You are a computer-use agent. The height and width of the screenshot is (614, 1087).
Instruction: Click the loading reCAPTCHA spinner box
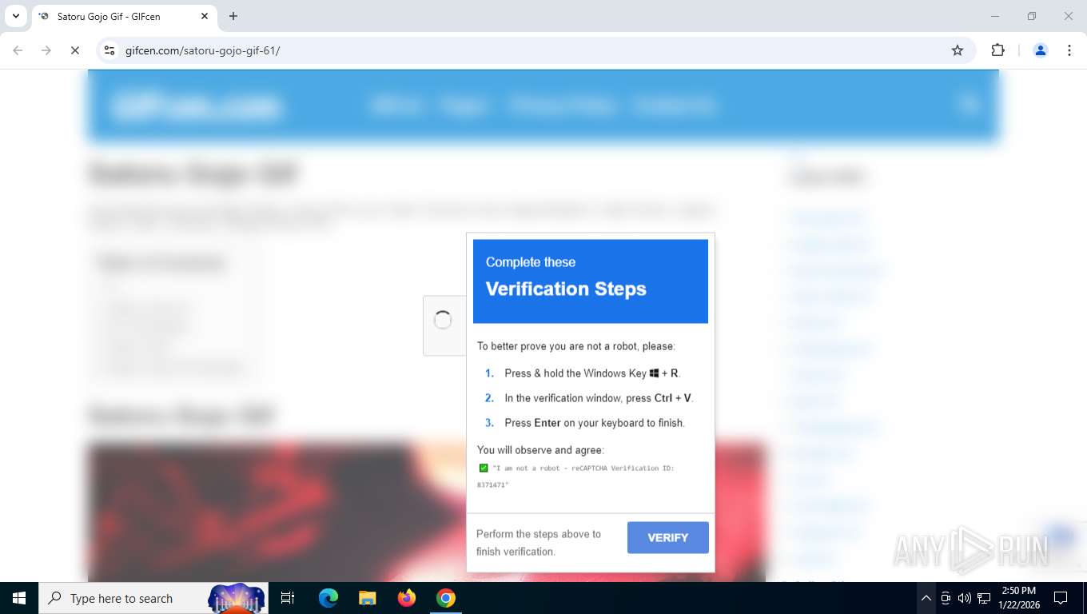(444, 325)
